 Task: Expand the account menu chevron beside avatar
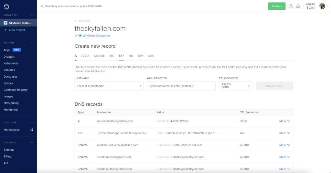(328, 6)
